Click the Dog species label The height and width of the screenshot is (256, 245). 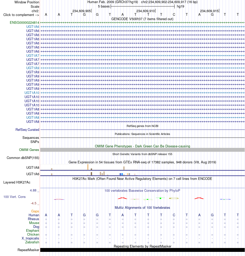click(x=36, y=227)
